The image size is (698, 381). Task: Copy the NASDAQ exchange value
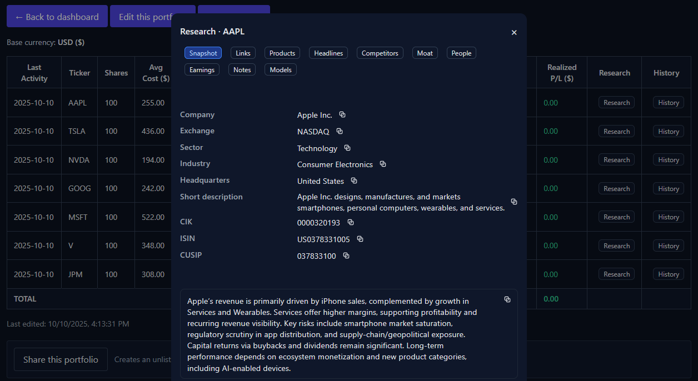339,131
